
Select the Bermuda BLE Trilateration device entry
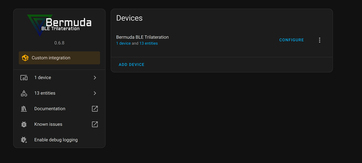click(x=142, y=37)
